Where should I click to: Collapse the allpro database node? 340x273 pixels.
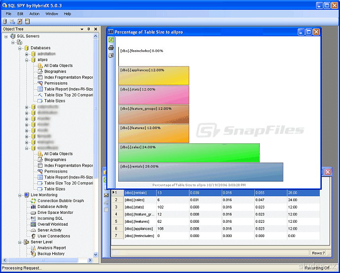[x=27, y=60]
